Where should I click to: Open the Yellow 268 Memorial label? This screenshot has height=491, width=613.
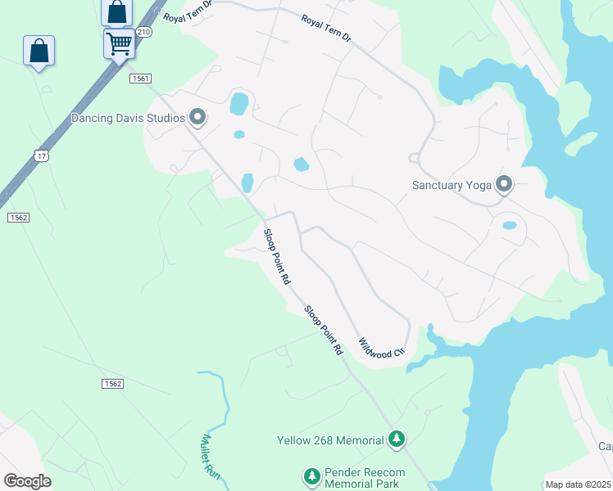click(x=330, y=440)
